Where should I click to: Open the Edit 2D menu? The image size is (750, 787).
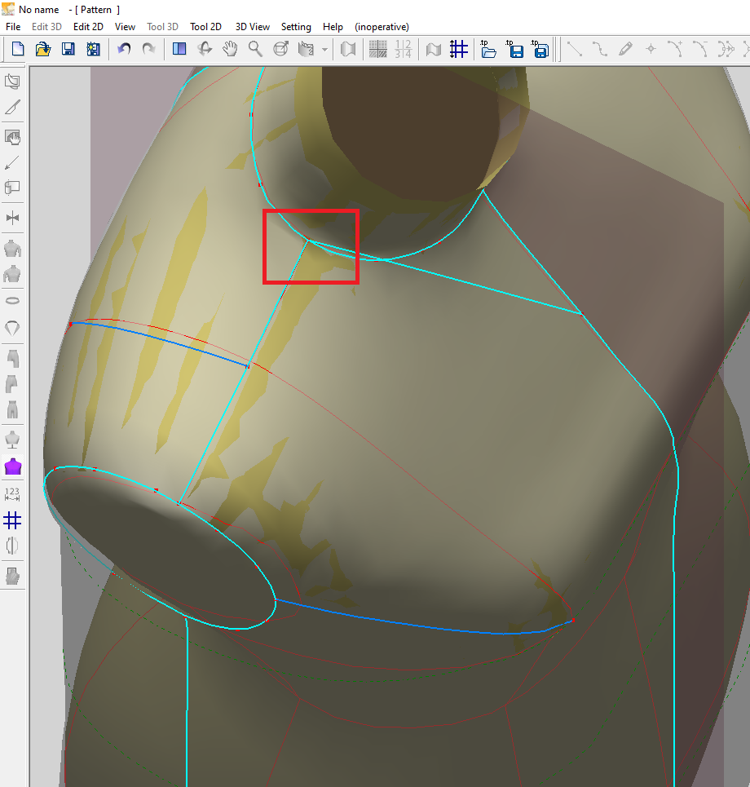(x=88, y=27)
